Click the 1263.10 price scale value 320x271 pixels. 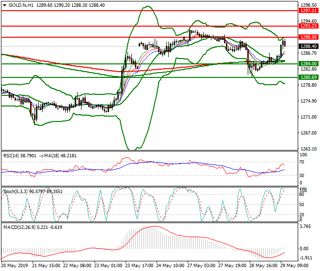coord(309,149)
